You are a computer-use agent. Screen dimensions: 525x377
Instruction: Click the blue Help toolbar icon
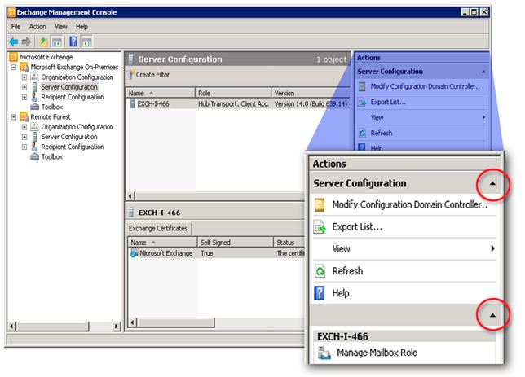pos(73,42)
